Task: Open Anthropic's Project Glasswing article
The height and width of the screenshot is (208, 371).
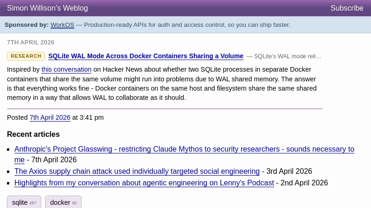Action: pos(184,149)
